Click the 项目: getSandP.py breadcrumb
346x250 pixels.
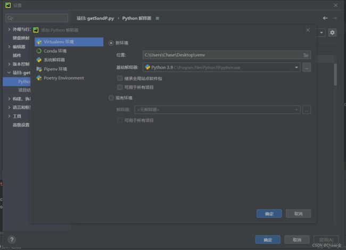95,18
